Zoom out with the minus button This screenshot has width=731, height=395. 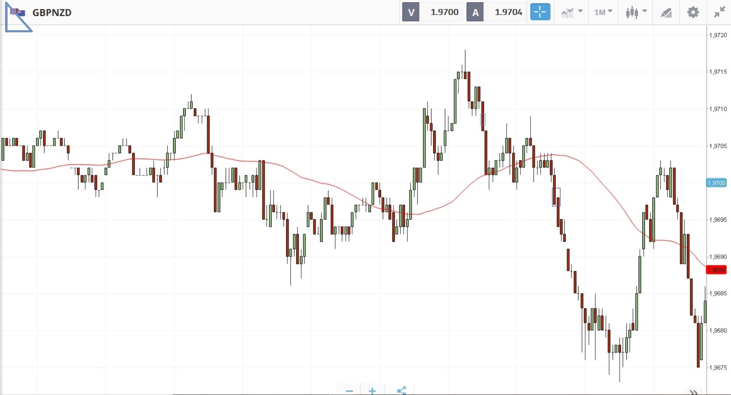point(350,391)
